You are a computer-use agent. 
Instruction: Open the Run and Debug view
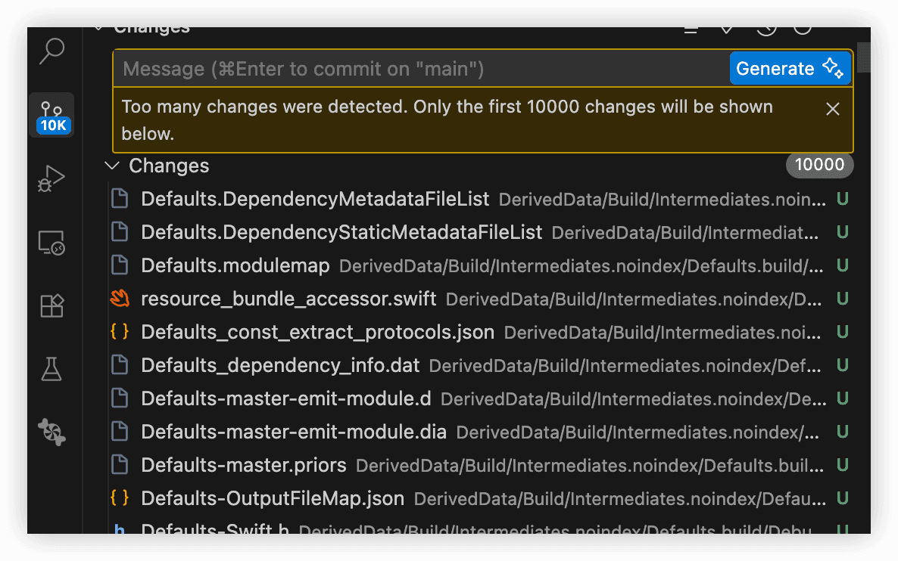pyautogui.click(x=51, y=179)
